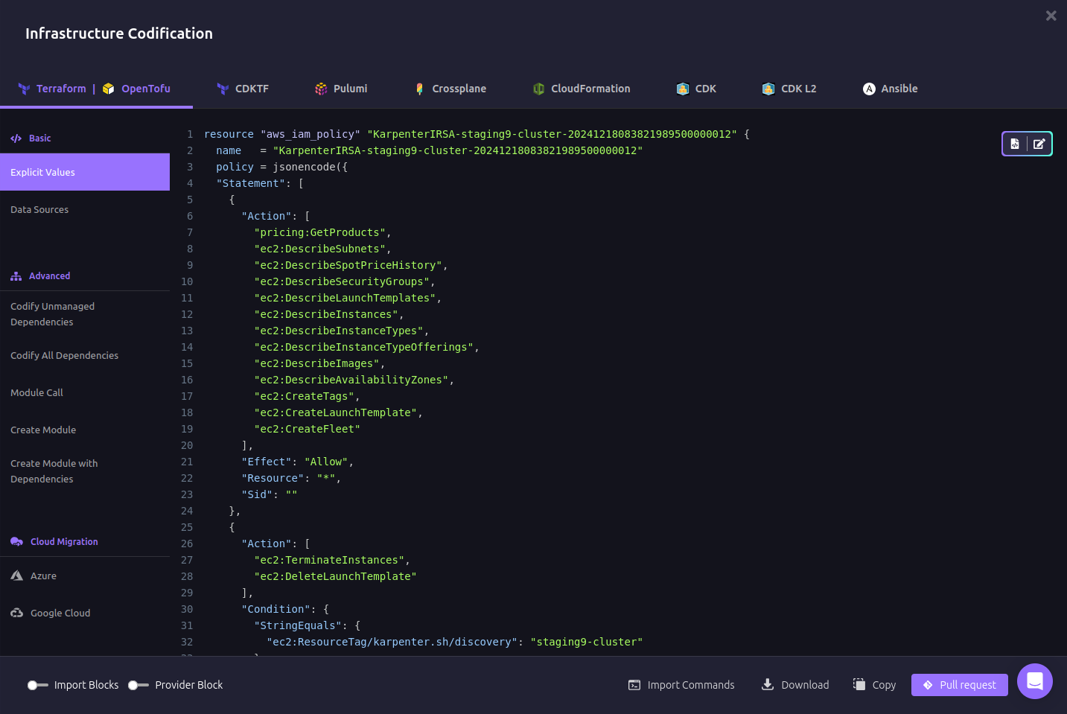Click the "StringEquals" condition line
This screenshot has width=1067, height=714.
point(307,625)
